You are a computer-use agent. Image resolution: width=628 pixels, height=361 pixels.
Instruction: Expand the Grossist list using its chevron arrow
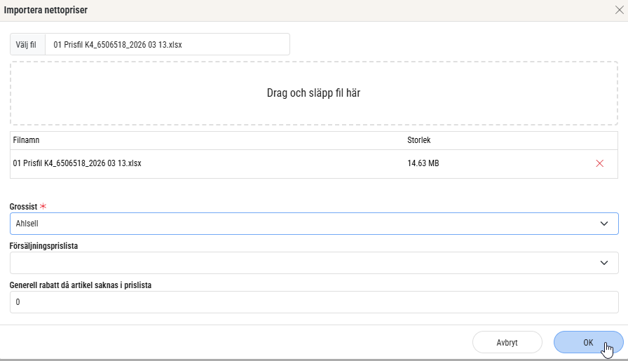604,224
